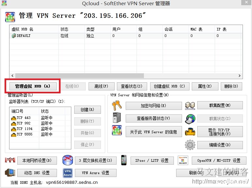Click the globe laptop icon for cluster status

click(x=190, y=119)
